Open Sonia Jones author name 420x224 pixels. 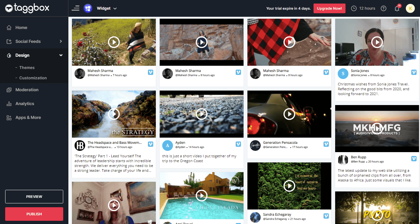coord(360,71)
